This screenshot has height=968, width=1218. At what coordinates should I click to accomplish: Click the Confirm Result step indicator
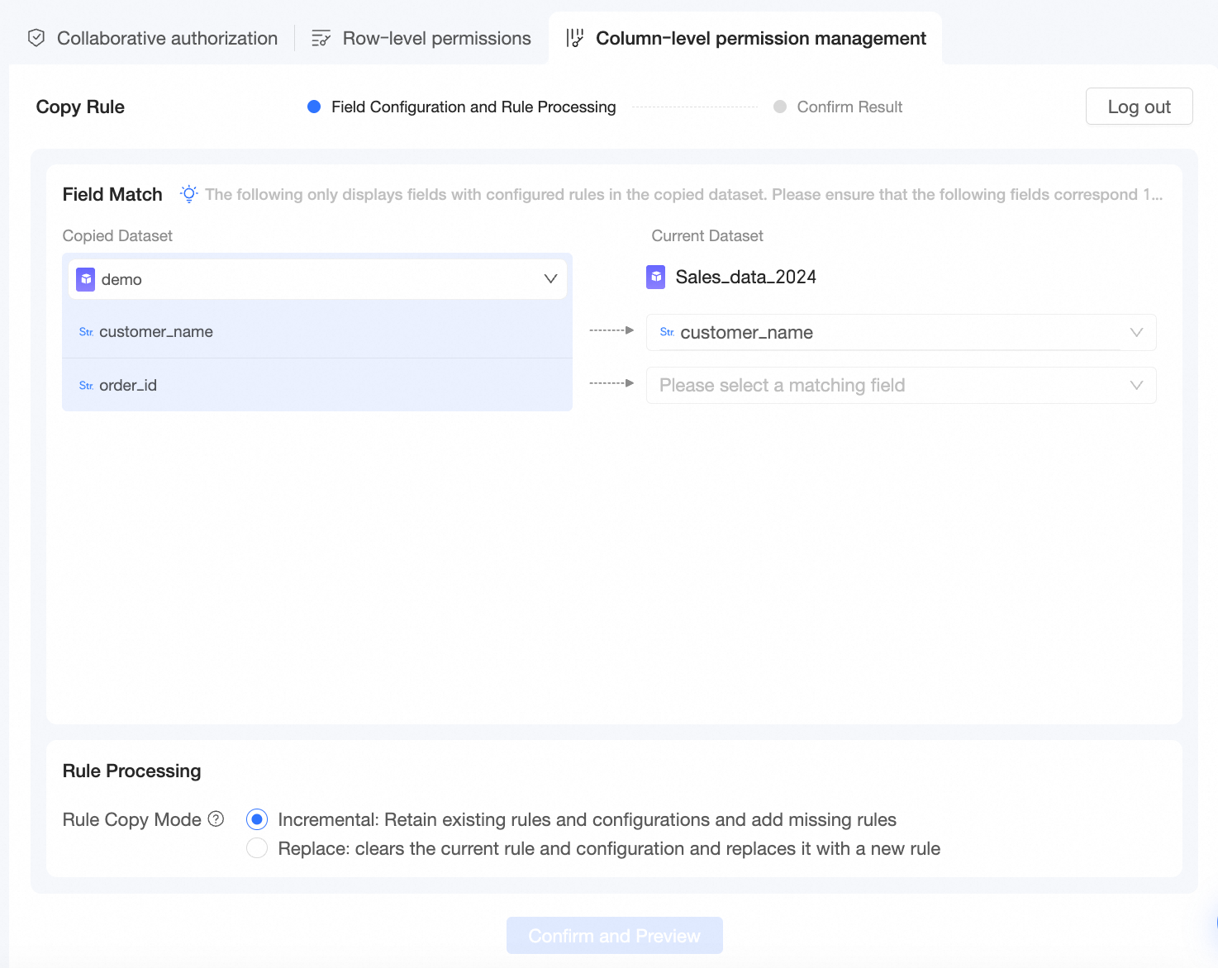coord(849,107)
